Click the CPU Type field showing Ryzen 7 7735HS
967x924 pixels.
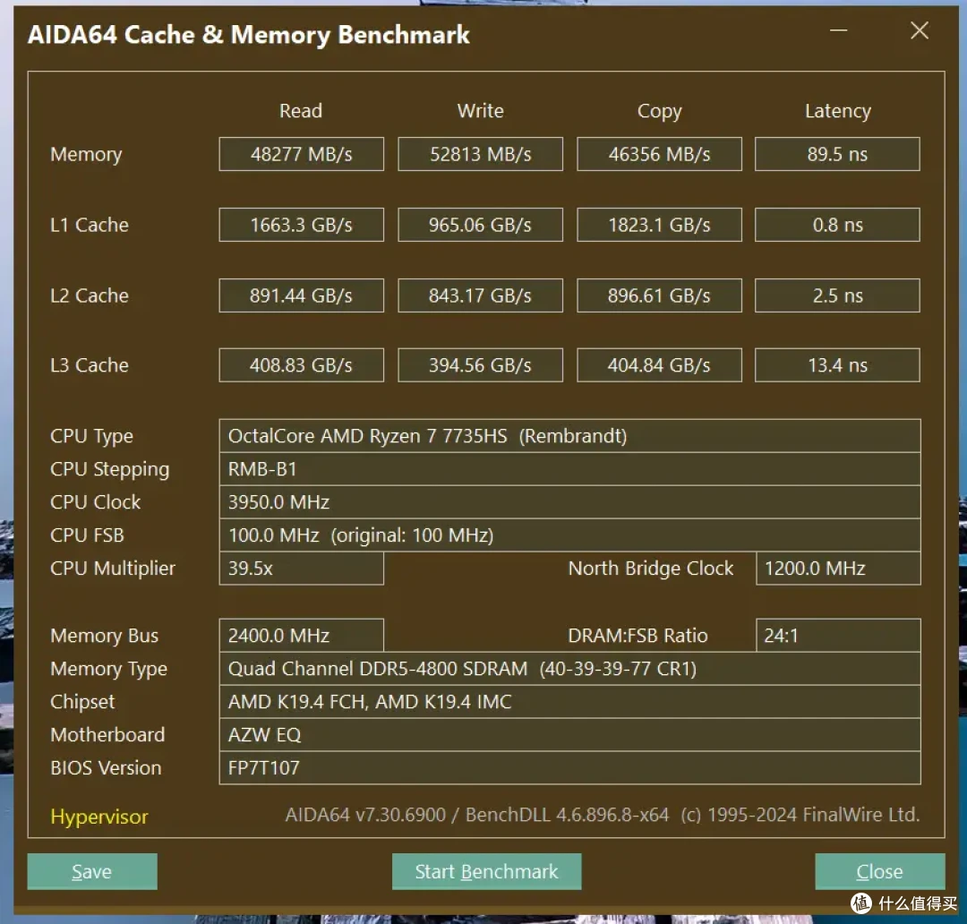569,436
